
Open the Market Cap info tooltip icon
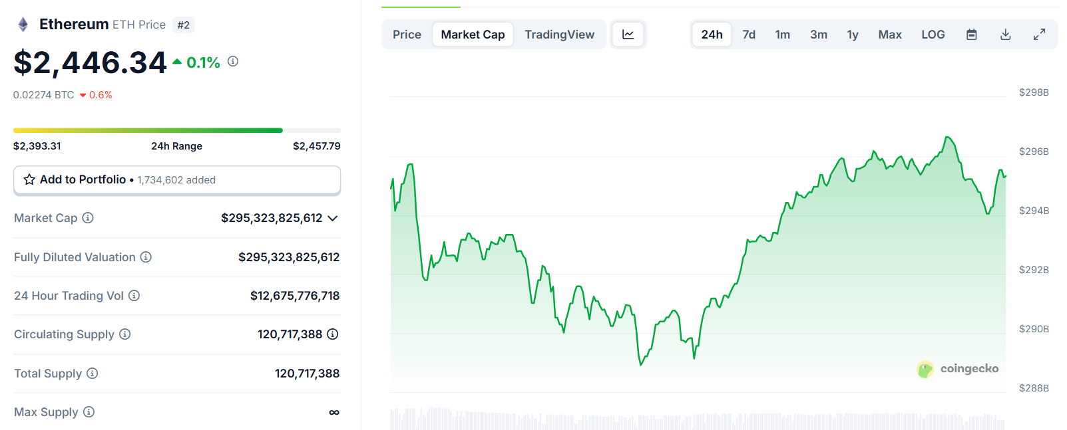[88, 218]
